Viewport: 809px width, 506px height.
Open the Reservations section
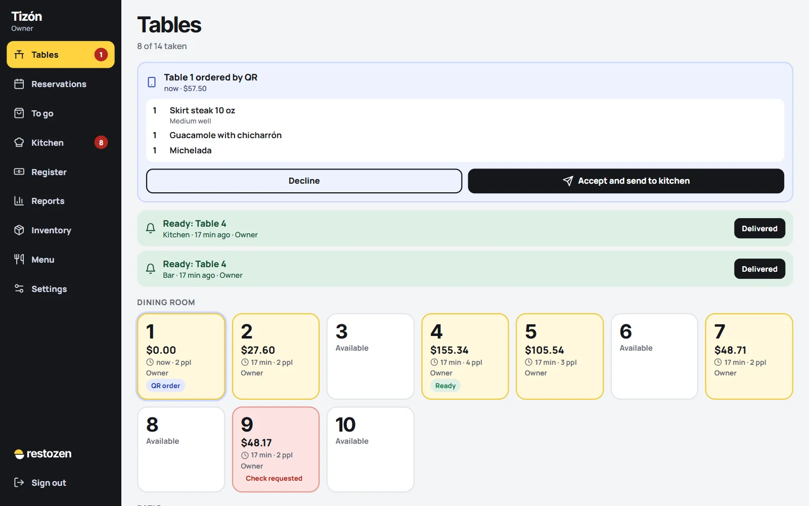[61, 84]
